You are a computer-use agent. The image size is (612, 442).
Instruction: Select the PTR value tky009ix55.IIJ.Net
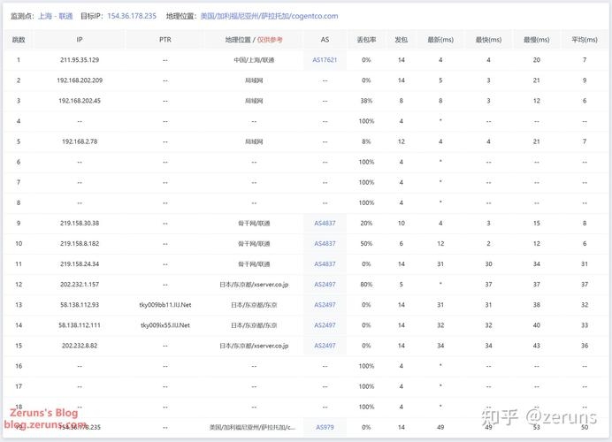165,325
